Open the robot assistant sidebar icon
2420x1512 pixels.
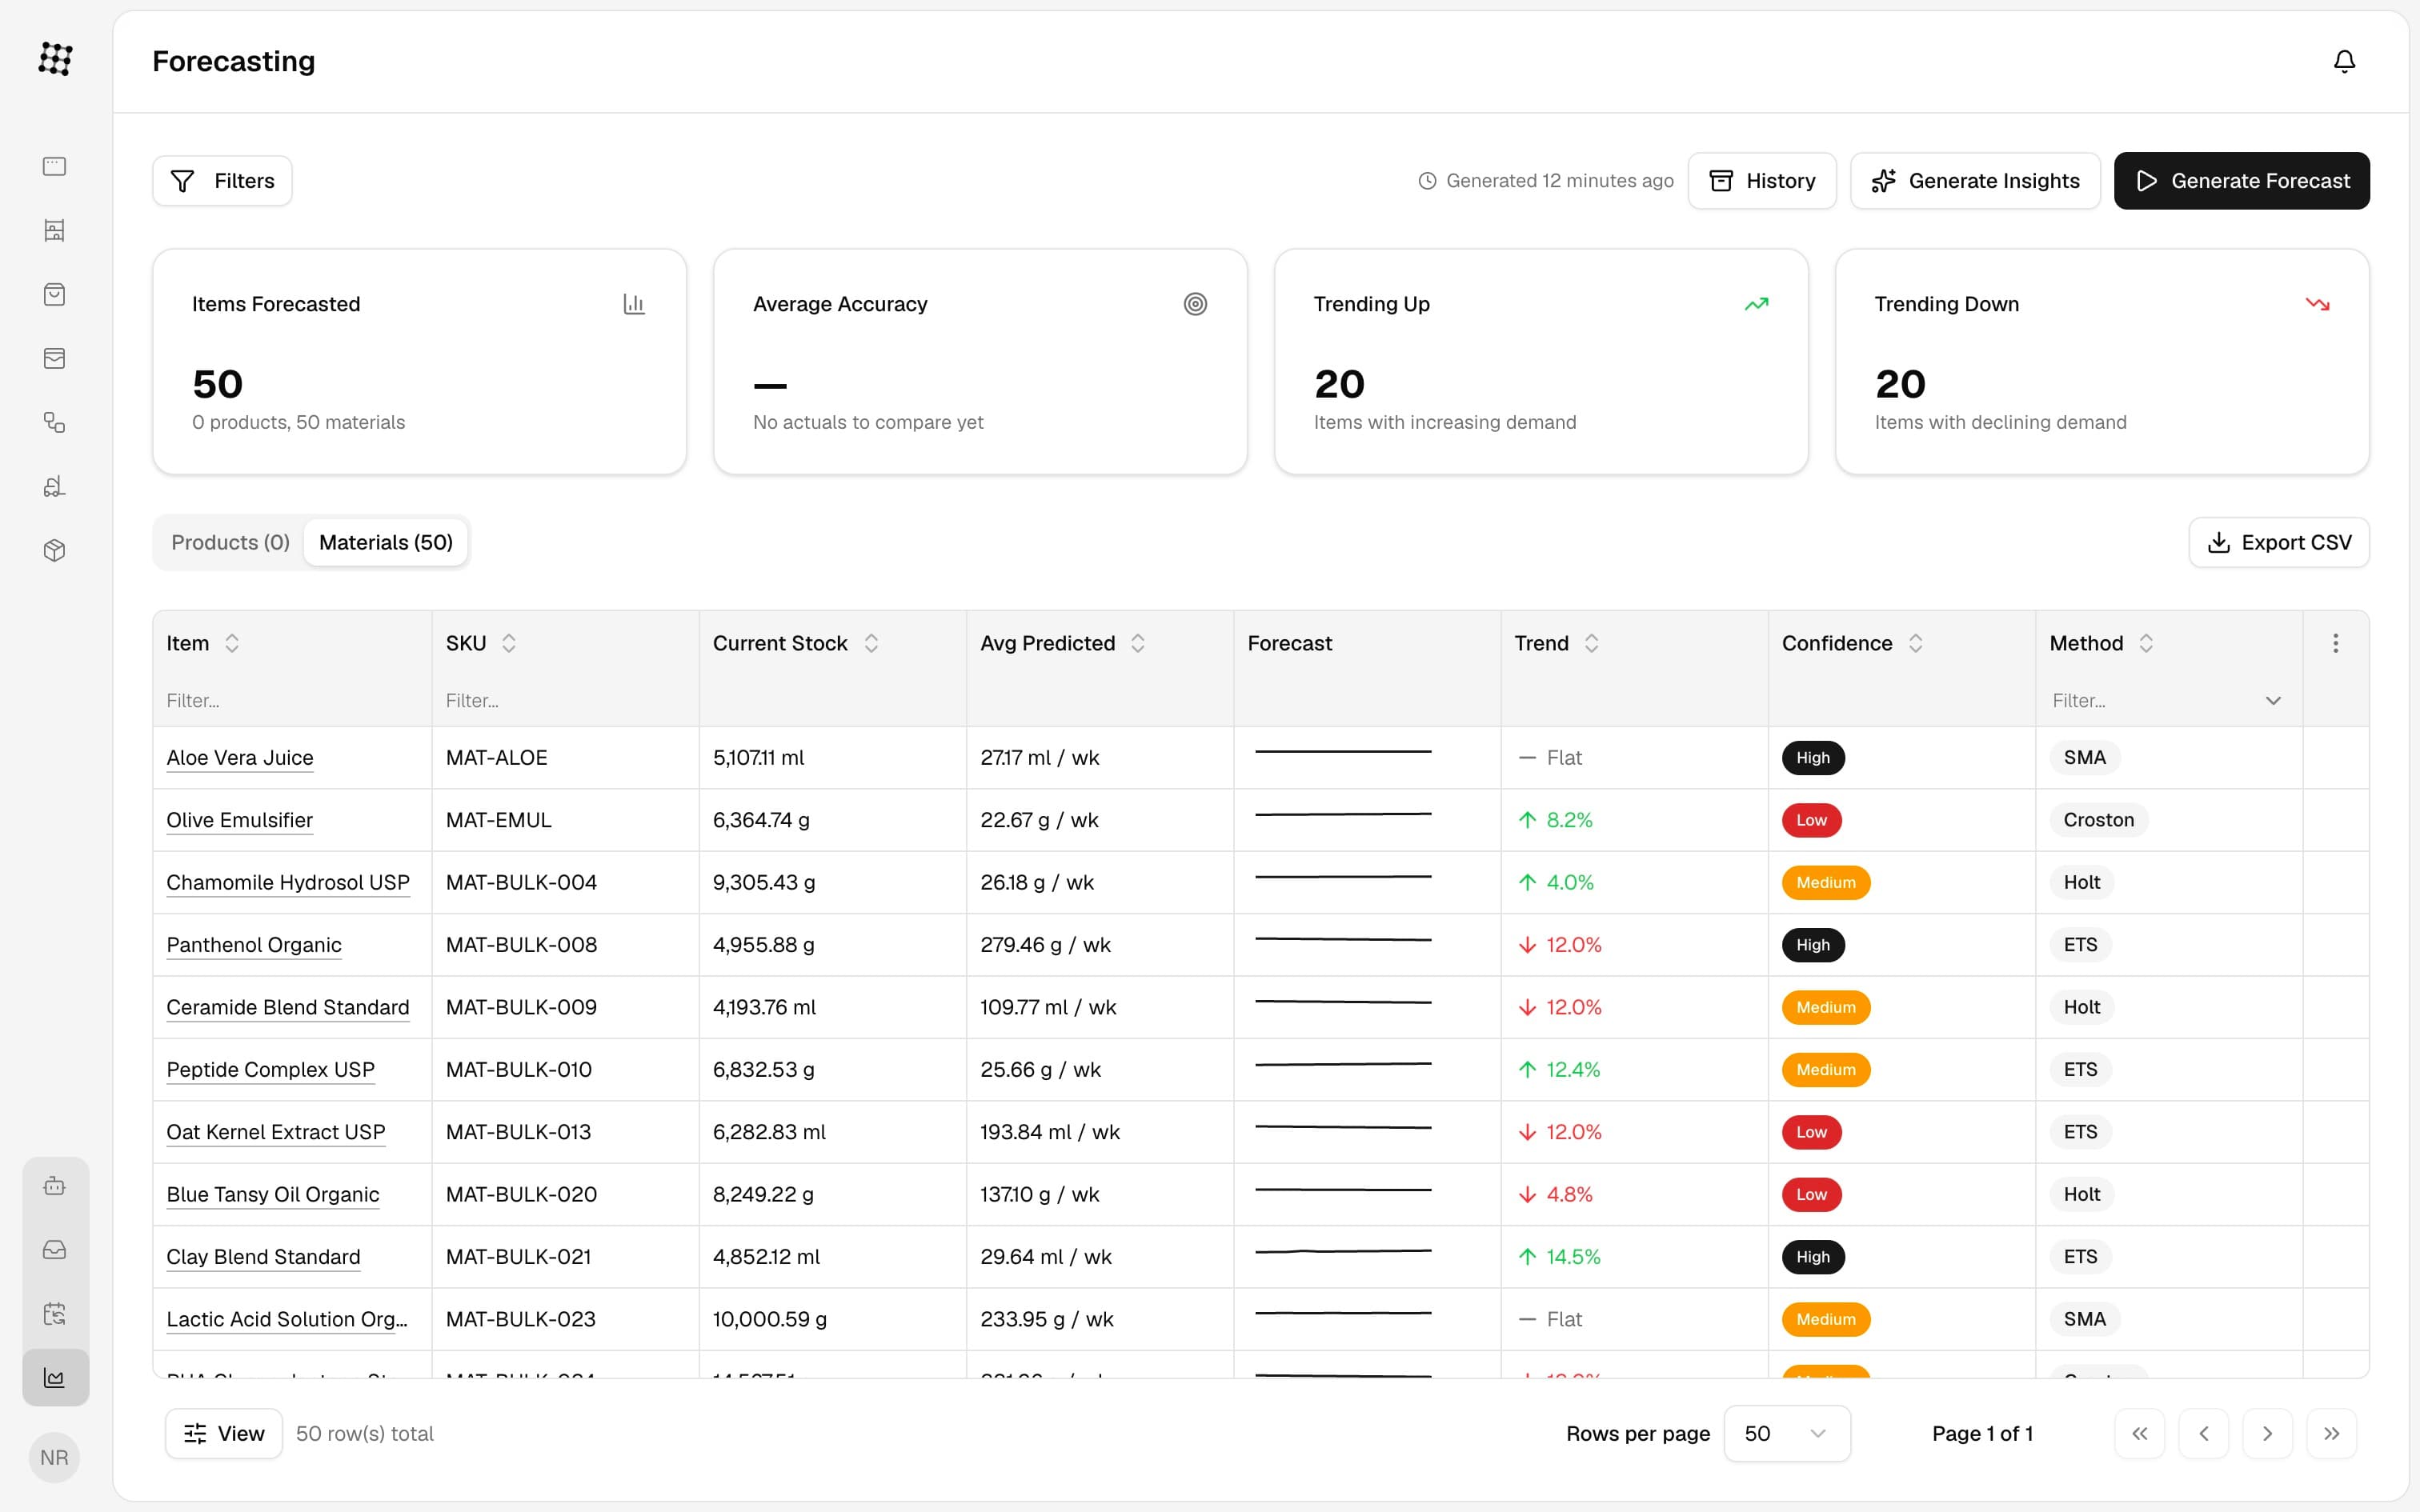(55, 1186)
